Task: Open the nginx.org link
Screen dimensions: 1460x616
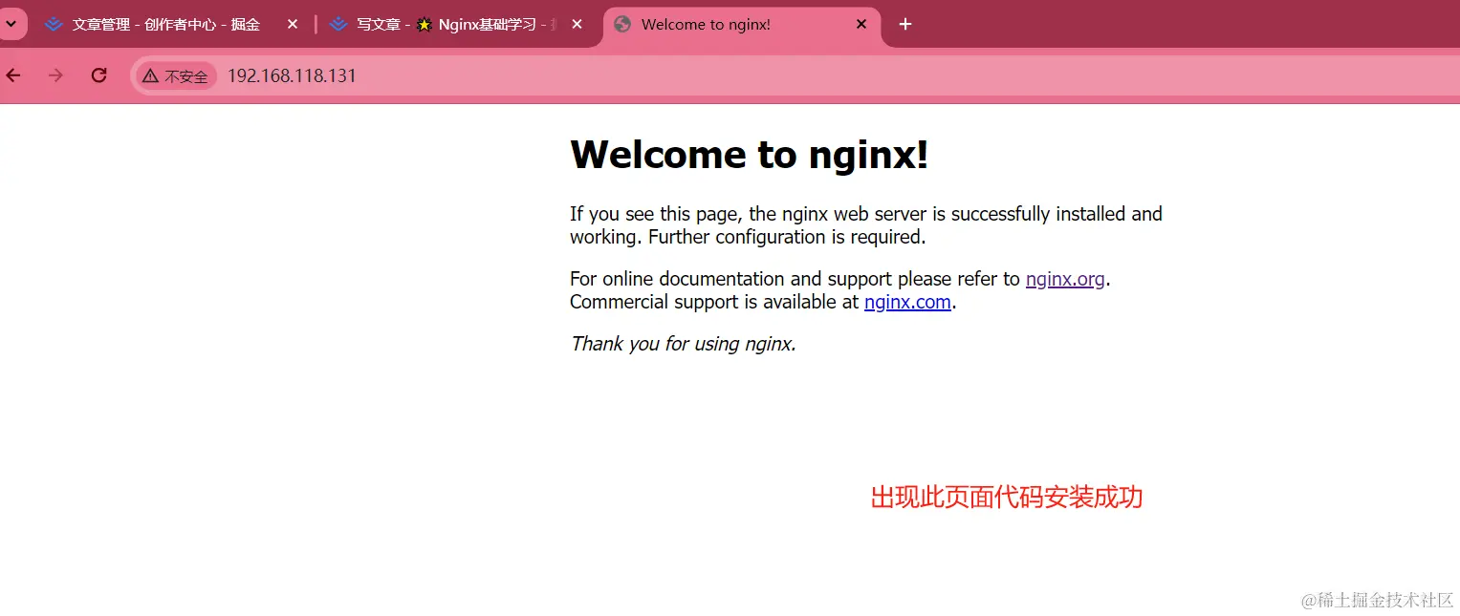Action: click(x=1065, y=279)
